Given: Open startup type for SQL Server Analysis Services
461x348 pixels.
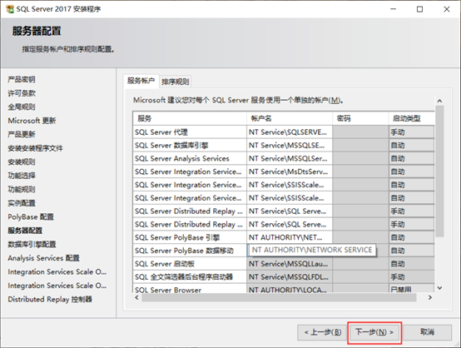Looking at the screenshot, I should click(x=411, y=158).
